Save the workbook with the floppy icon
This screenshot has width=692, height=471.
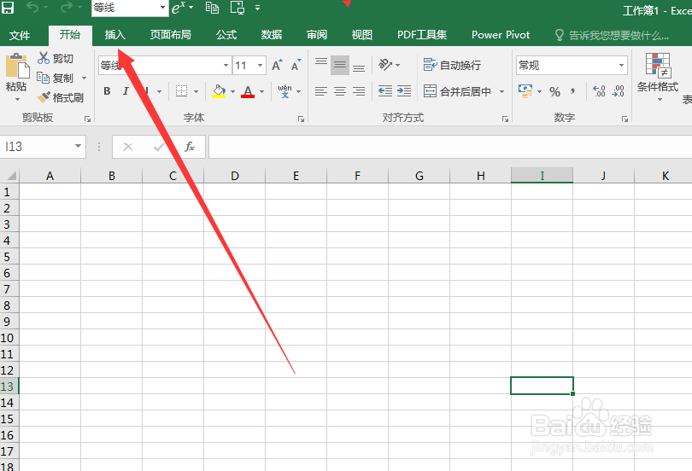(8, 8)
